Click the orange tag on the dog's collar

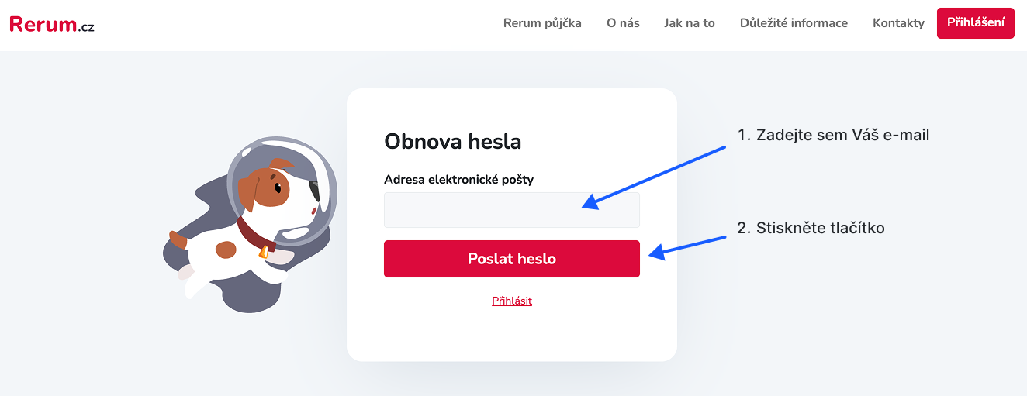pyautogui.click(x=265, y=251)
